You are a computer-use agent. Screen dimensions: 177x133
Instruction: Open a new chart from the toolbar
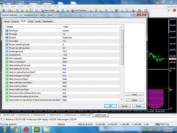(x=3, y=10)
